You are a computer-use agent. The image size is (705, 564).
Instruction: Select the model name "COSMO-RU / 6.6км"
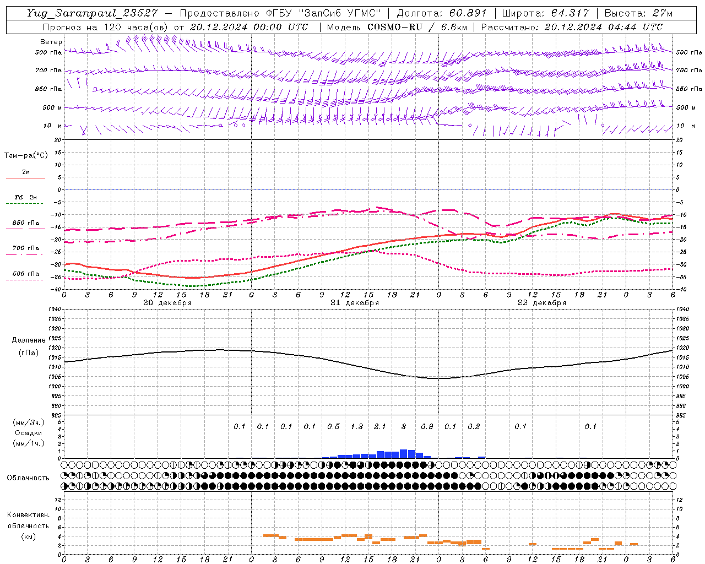click(x=418, y=27)
